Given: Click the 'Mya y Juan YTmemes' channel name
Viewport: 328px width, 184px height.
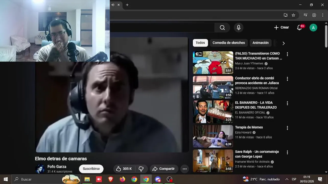Looking at the screenshot, I should [249, 64].
